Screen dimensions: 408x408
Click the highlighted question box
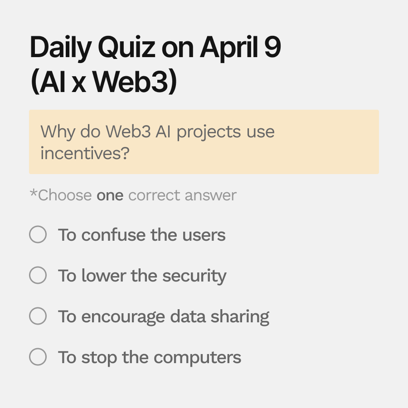pyautogui.click(x=204, y=142)
